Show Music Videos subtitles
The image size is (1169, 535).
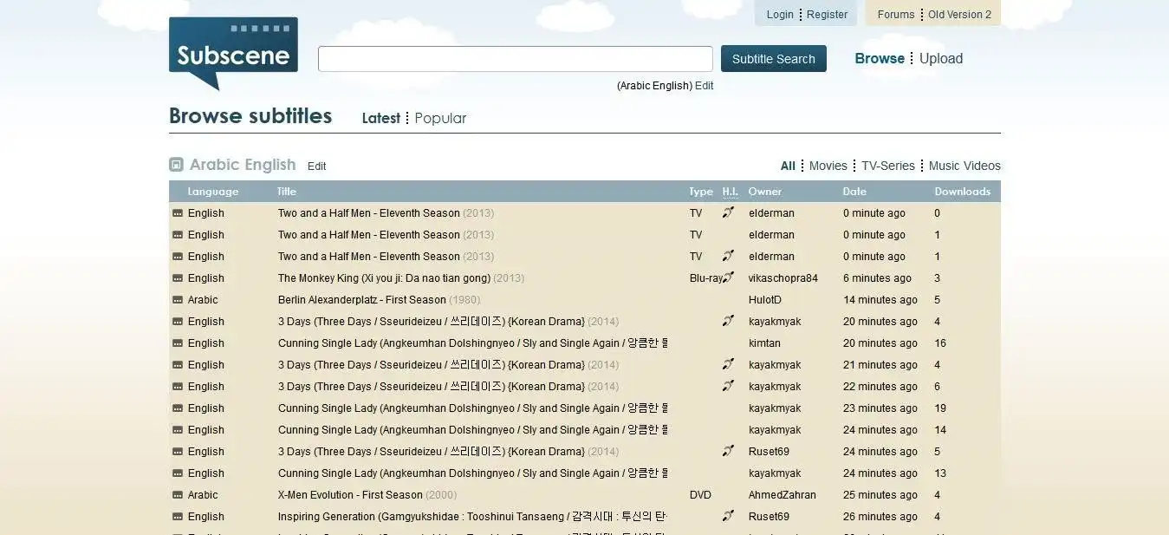point(964,166)
